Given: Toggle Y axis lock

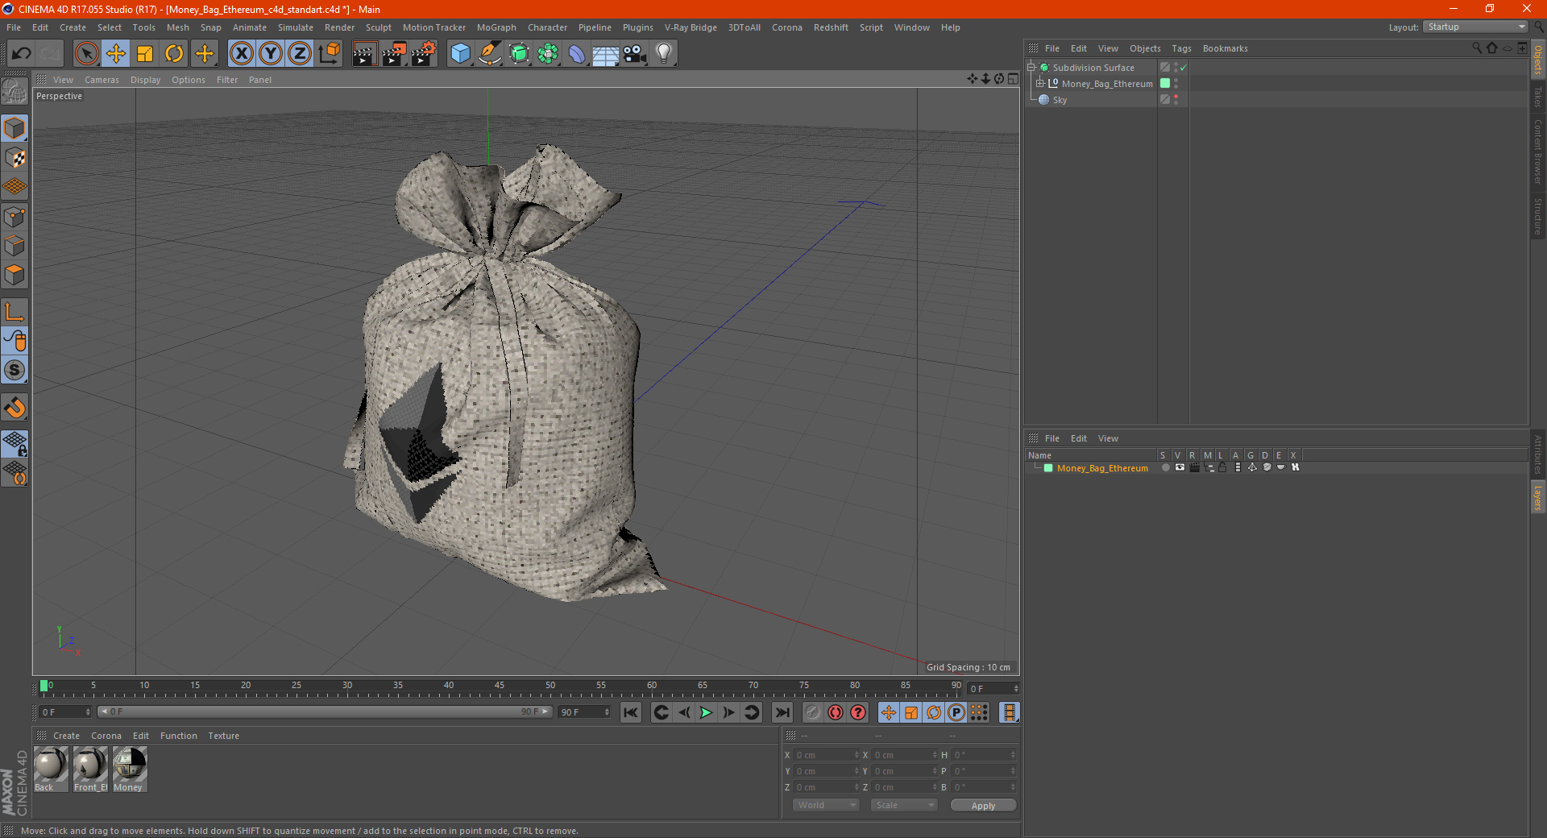Looking at the screenshot, I should point(271,54).
